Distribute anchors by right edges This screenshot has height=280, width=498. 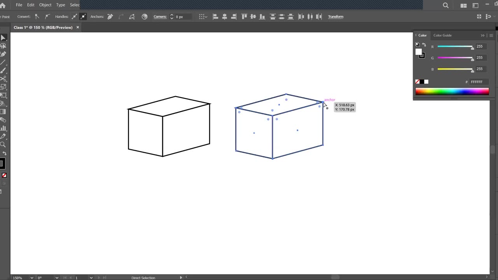(319, 17)
